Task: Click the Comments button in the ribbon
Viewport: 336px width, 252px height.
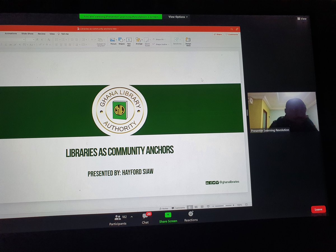Action: tap(232, 34)
